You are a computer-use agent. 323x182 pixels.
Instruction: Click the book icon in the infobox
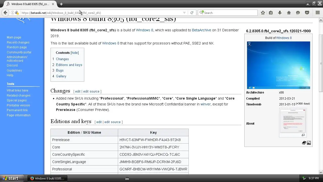pyautogui.click(x=304, y=143)
